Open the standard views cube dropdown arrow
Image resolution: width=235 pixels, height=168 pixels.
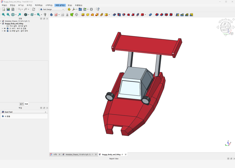16,15
